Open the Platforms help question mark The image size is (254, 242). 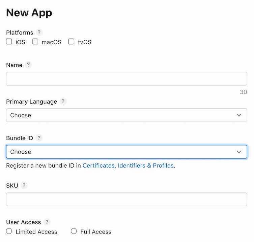(39, 32)
